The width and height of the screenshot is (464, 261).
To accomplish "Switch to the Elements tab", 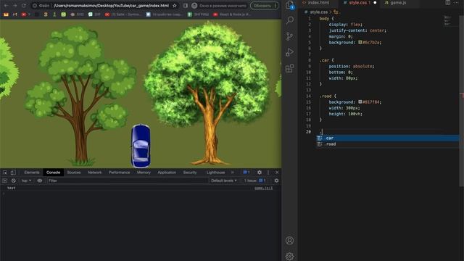I will [x=32, y=173].
